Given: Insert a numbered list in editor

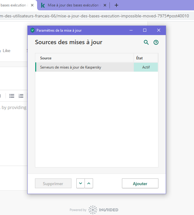Looking at the screenshot, I should click(x=21, y=96).
